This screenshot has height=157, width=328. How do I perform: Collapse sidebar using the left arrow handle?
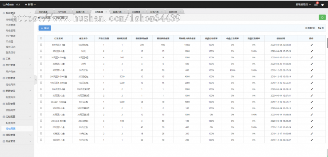point(36,79)
